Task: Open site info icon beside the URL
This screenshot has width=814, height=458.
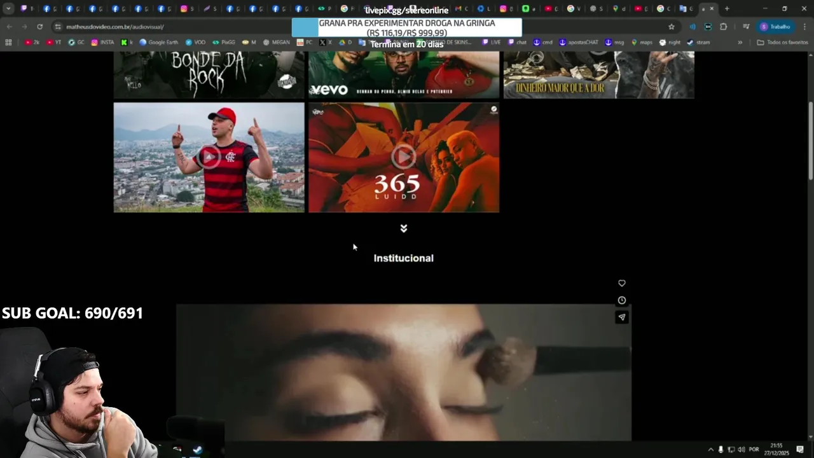Action: click(x=58, y=27)
